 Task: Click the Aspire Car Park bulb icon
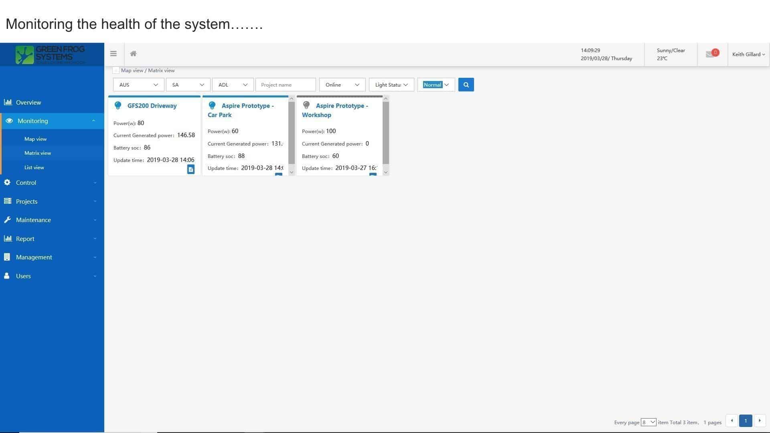point(212,105)
